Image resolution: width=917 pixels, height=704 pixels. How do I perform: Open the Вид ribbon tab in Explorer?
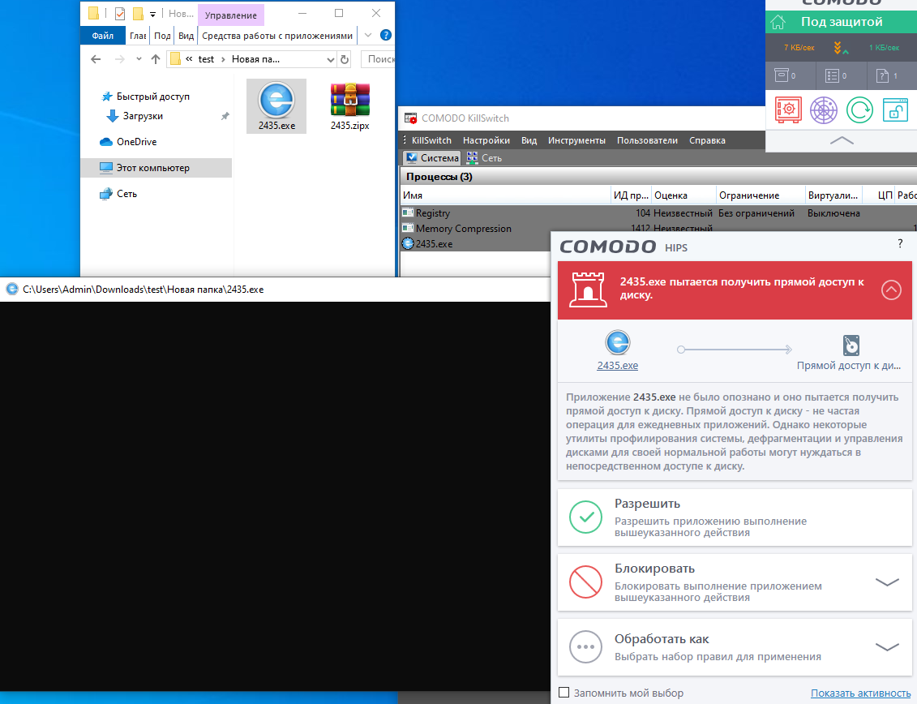click(x=186, y=36)
